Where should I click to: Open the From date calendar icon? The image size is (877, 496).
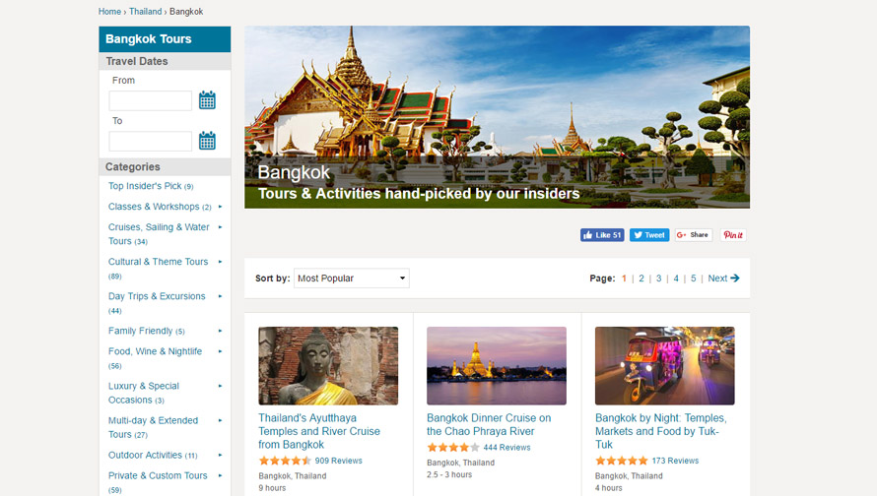click(207, 100)
